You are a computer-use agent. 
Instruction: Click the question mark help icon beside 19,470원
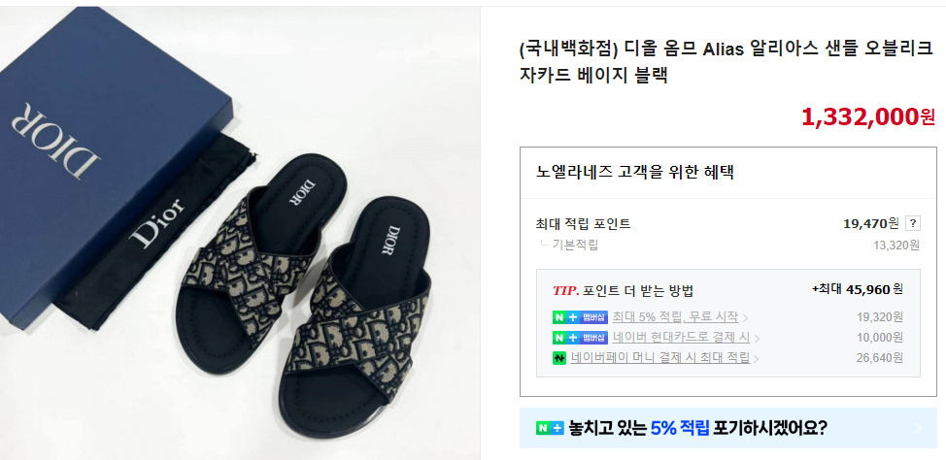tap(913, 223)
